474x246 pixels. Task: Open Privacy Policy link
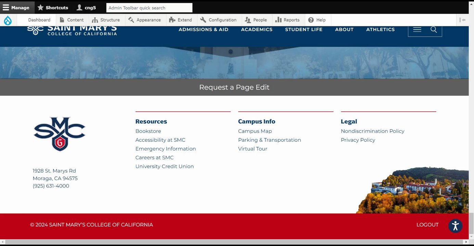tap(358, 140)
